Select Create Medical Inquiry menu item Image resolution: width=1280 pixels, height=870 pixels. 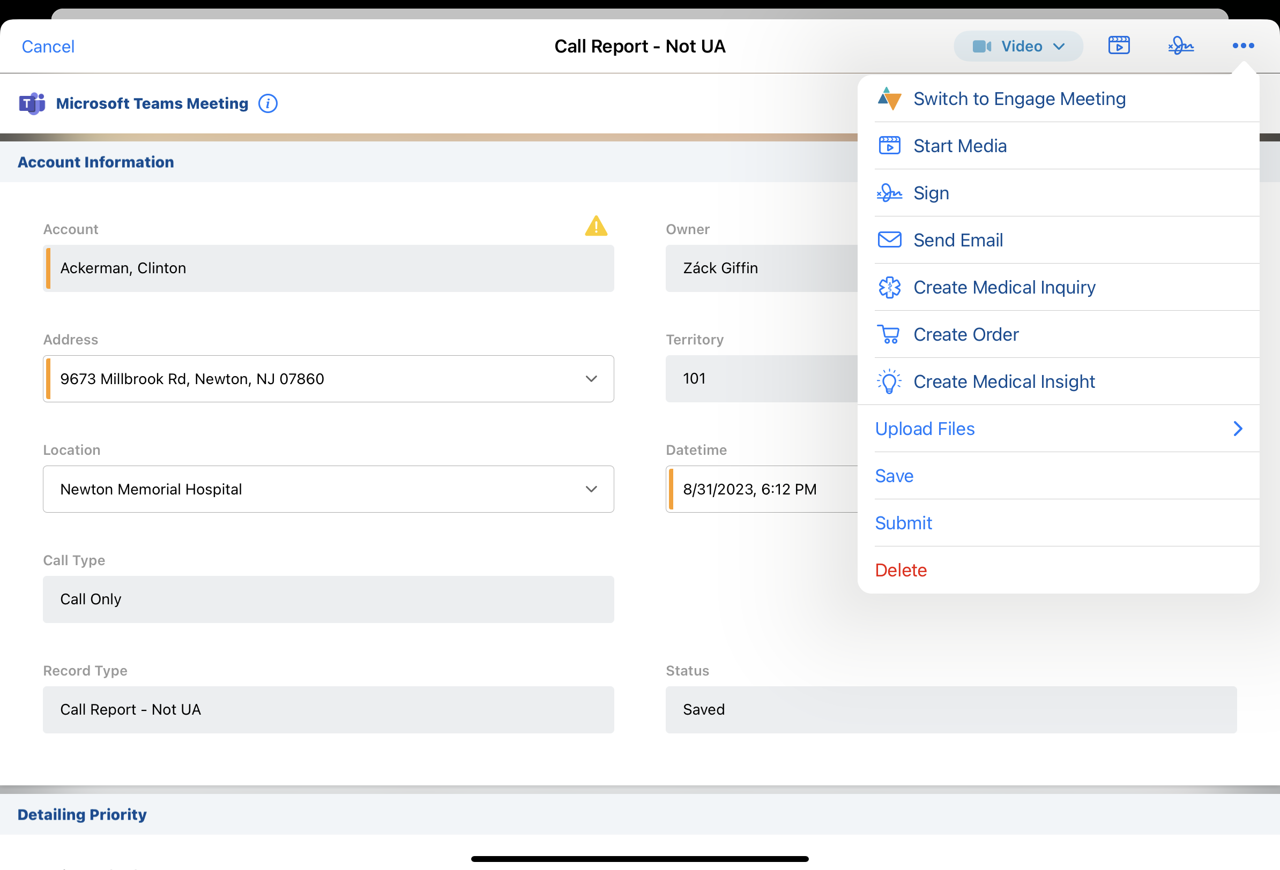tap(1004, 288)
